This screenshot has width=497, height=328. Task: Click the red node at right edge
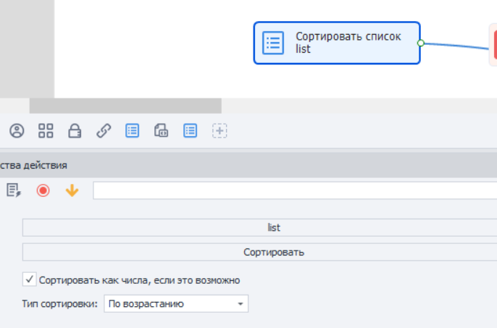pos(493,43)
